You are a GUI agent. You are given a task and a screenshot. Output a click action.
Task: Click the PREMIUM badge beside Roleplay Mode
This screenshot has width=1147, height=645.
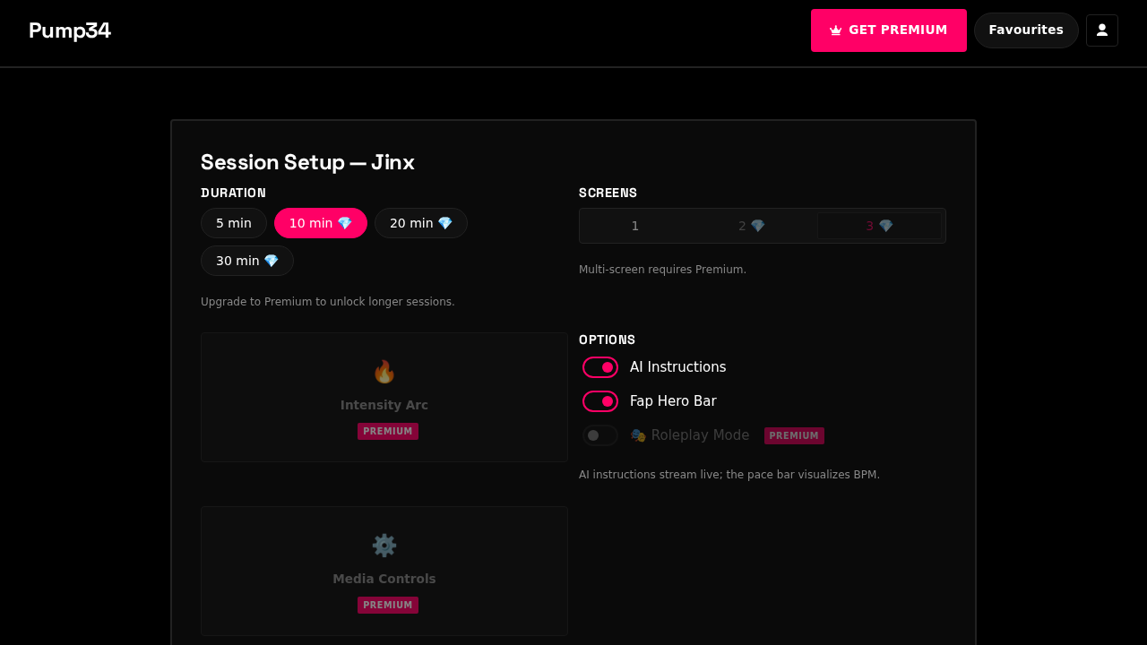[x=794, y=435]
